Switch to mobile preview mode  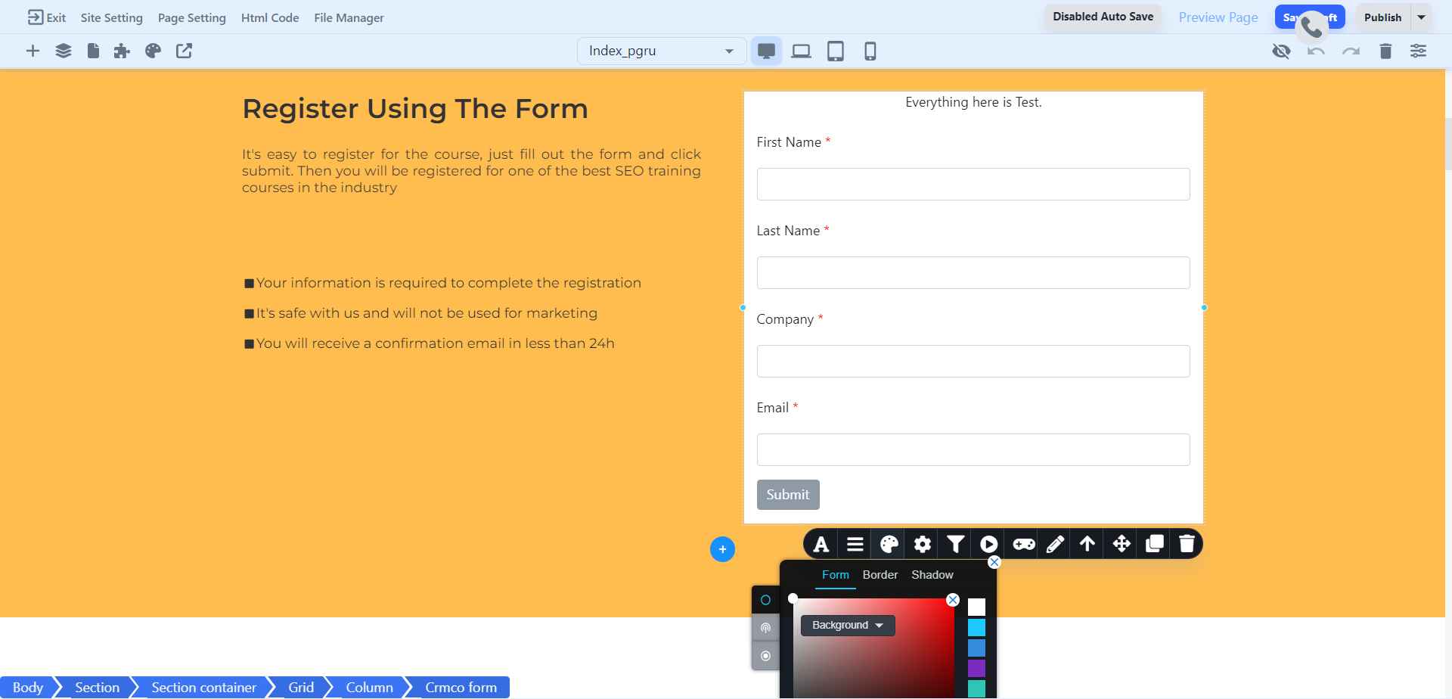click(870, 51)
